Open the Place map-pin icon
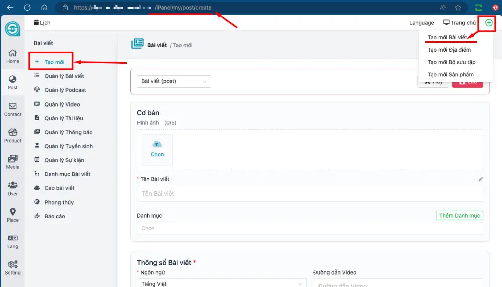The width and height of the screenshot is (502, 287). 13,215
